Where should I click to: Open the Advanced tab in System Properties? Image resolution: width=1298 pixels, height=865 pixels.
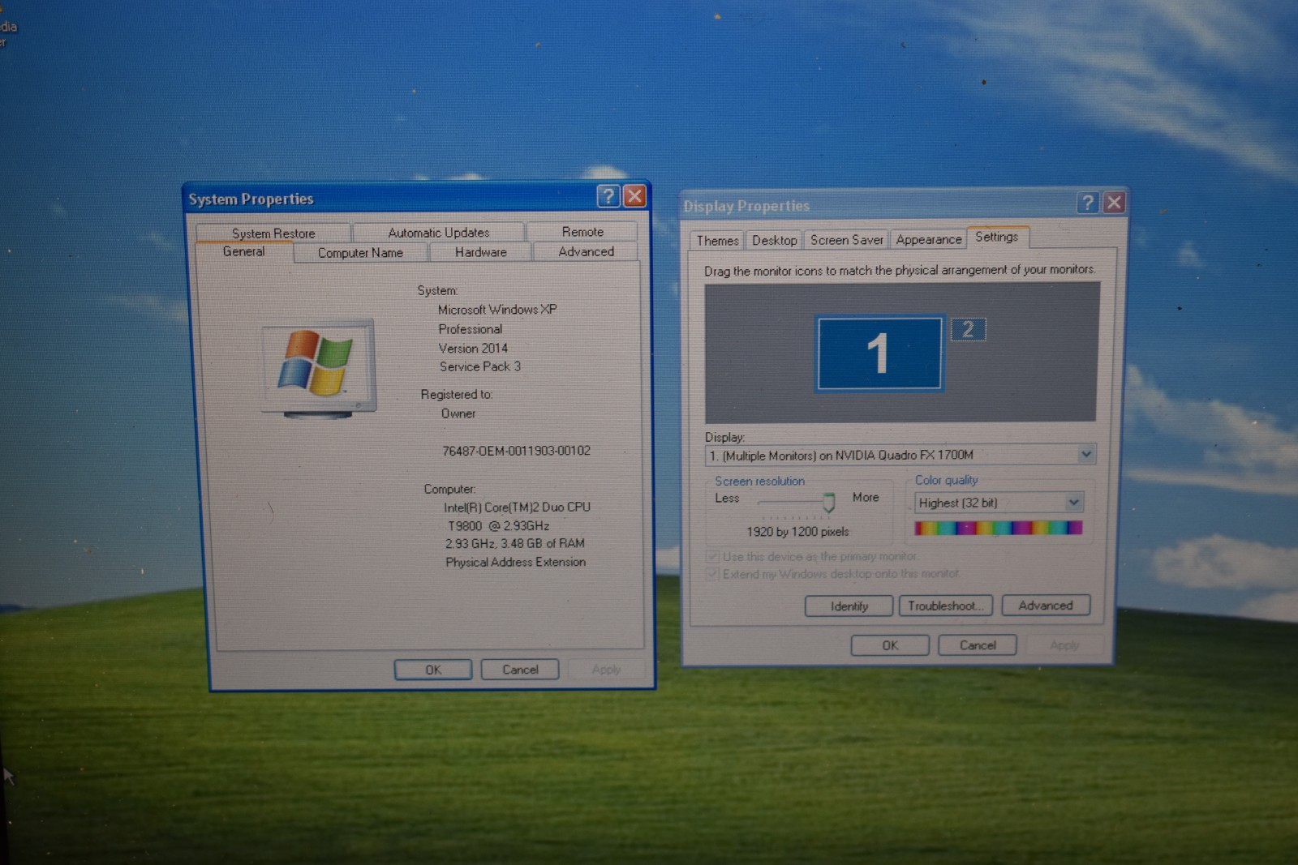(586, 251)
